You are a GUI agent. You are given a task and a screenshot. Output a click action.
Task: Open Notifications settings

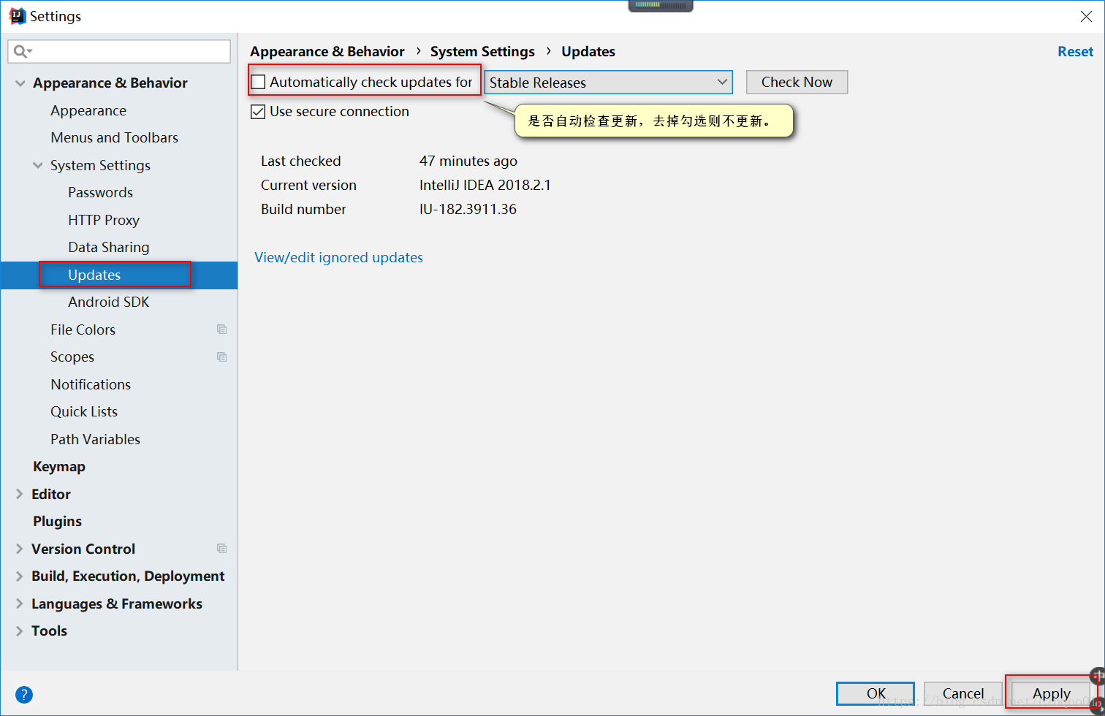point(91,385)
